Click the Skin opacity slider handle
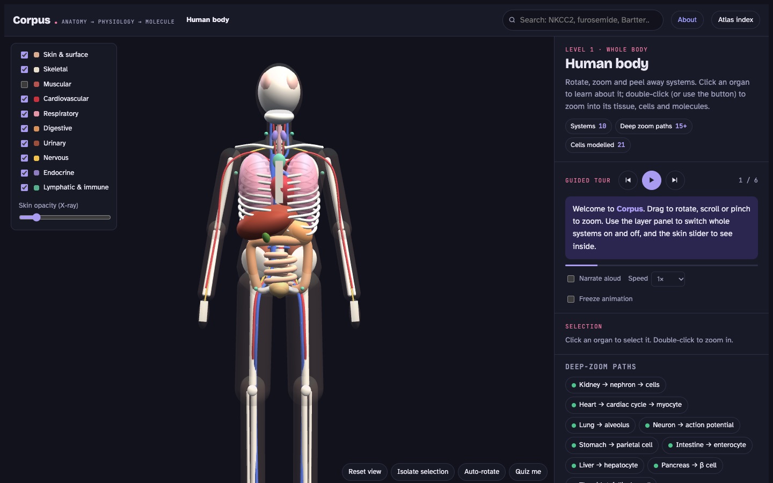Screen dimensions: 773x483 [x=36, y=217]
